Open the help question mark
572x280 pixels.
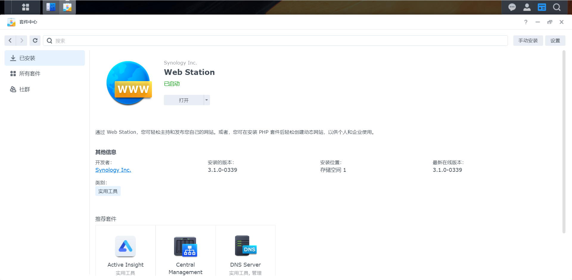pyautogui.click(x=526, y=22)
